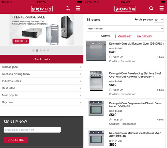Click the Quick Links header
The height and width of the screenshot is (148, 167).
(42, 59)
